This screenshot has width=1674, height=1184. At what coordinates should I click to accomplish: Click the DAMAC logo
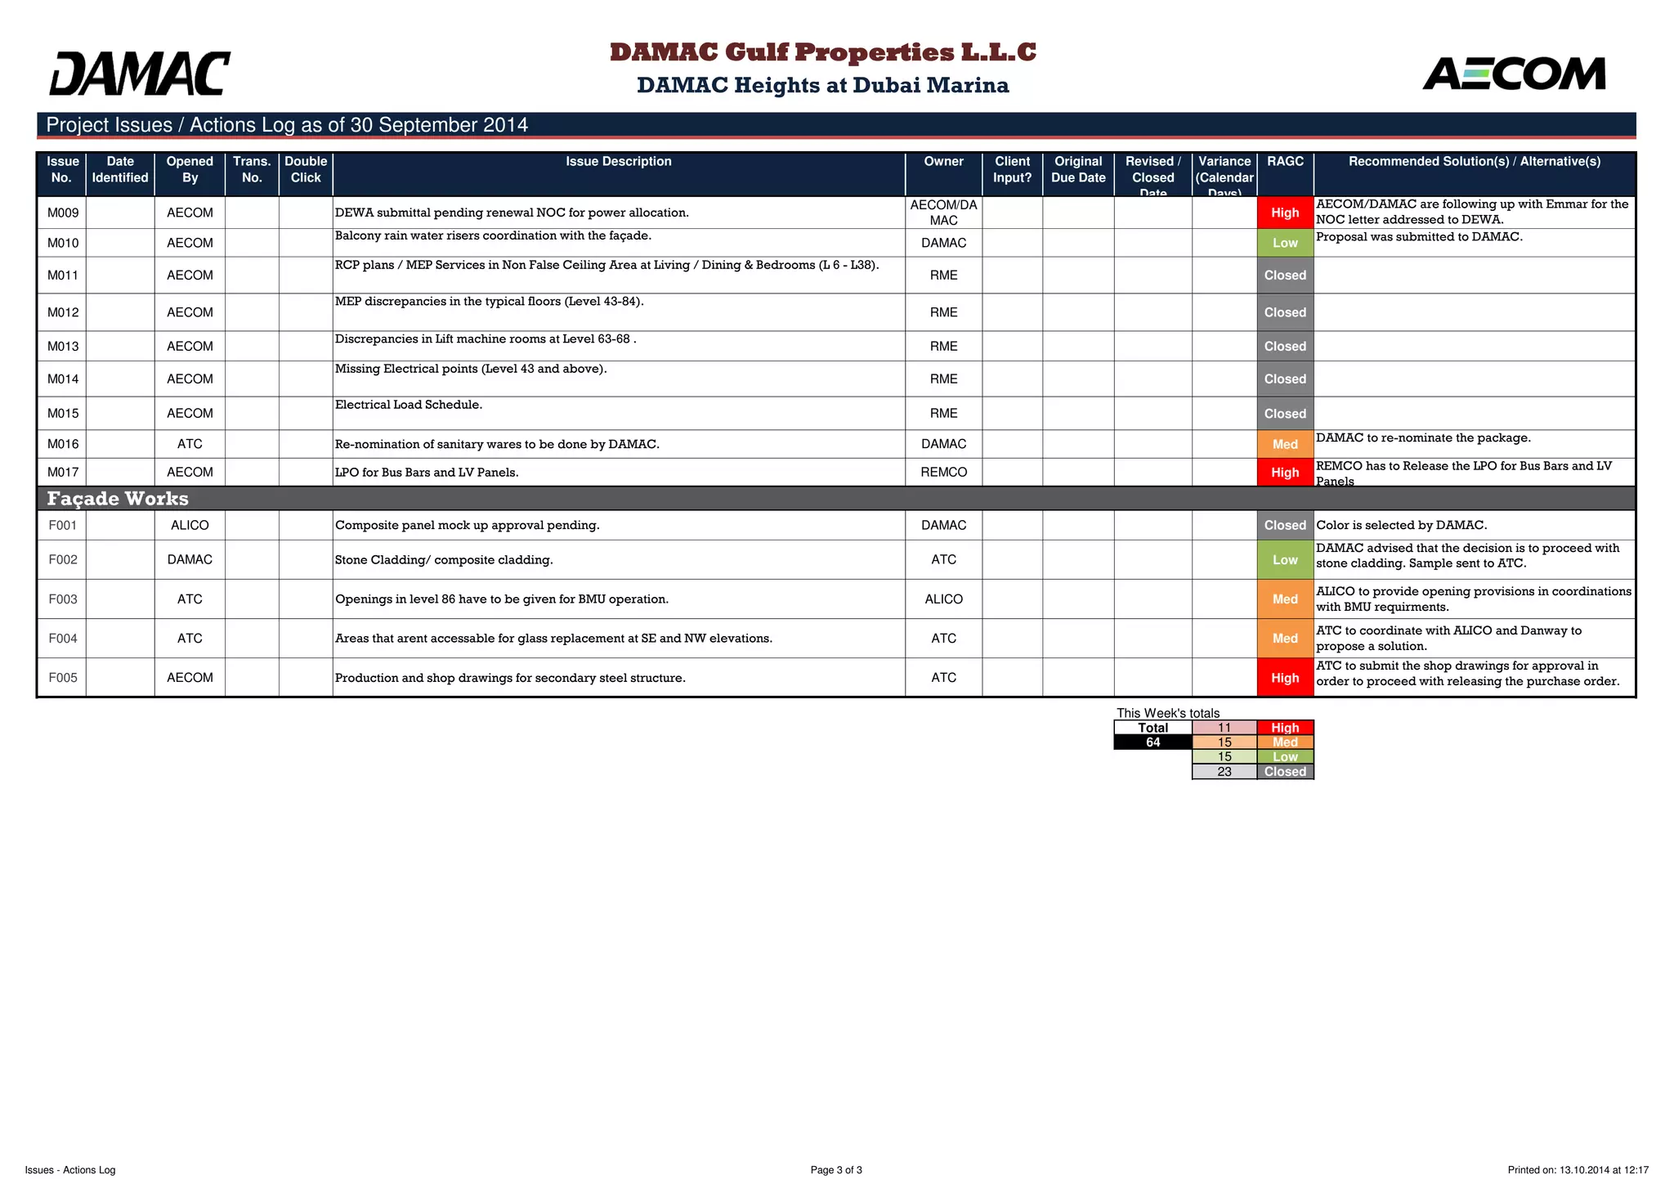coord(140,74)
